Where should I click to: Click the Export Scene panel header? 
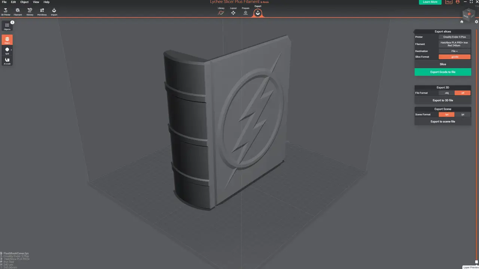pyautogui.click(x=443, y=109)
